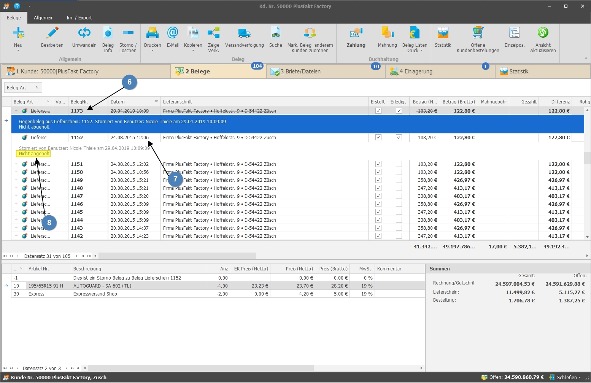This screenshot has width=591, height=383.
Task: Sort by Betrag (Brutto) column header
Action: [459, 102]
